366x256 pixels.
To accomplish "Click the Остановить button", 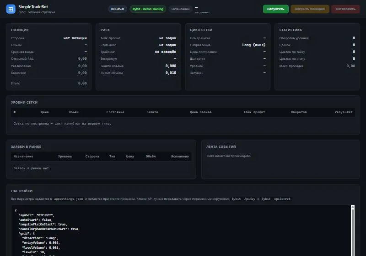I will point(345,9).
